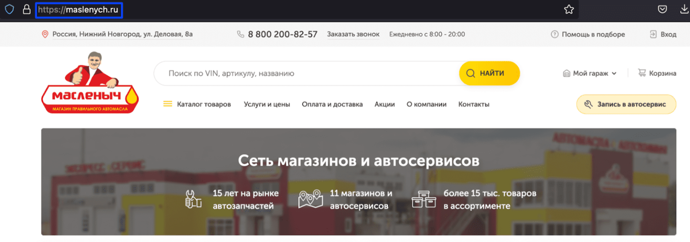Focus the VIN search input field
The height and width of the screenshot is (242, 690).
coord(305,73)
